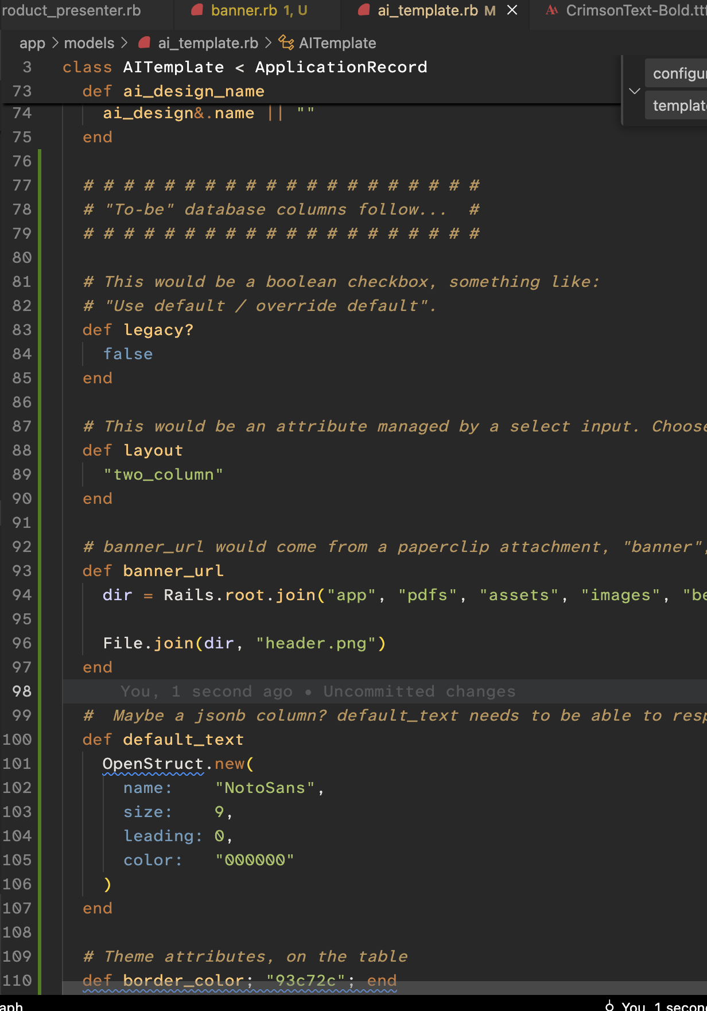Click the '"To-be" database columns follow' comment

(281, 209)
